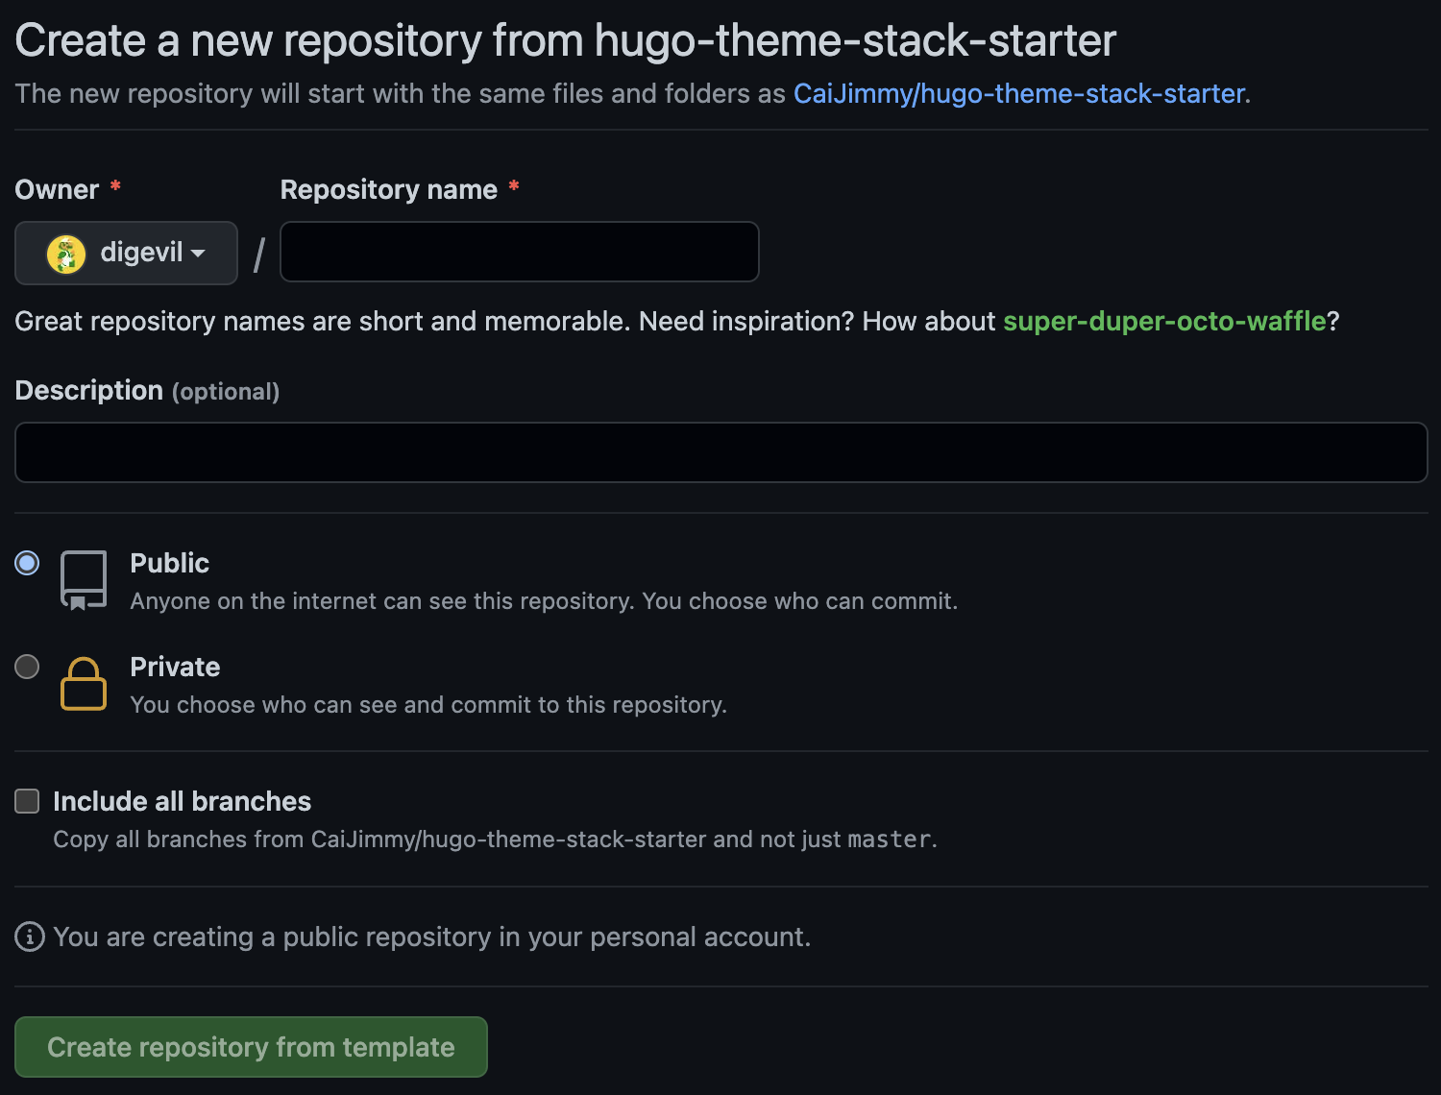Click the caret arrow on the digevil selector

198,254
